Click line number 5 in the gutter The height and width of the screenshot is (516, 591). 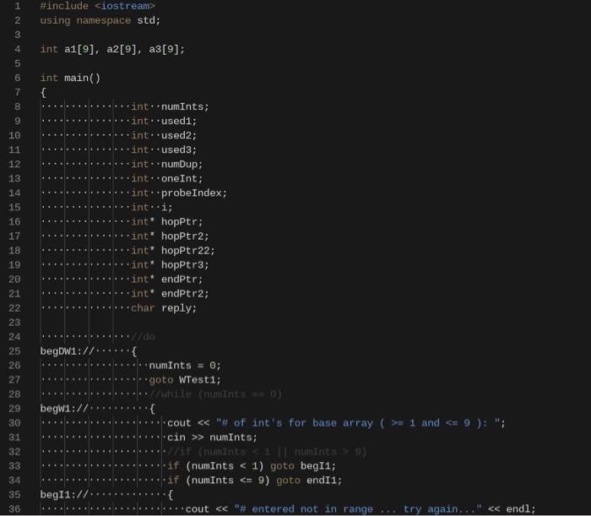pos(18,63)
